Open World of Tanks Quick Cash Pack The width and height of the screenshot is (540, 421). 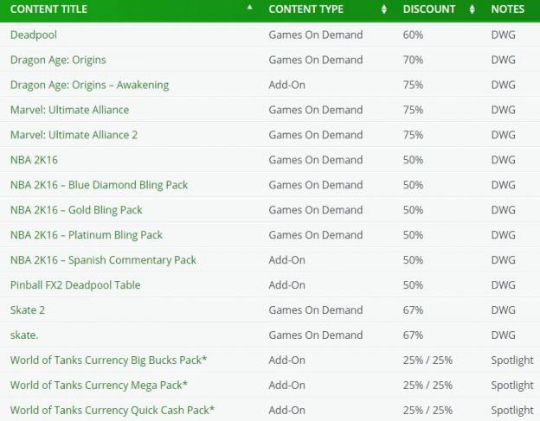[x=112, y=411]
